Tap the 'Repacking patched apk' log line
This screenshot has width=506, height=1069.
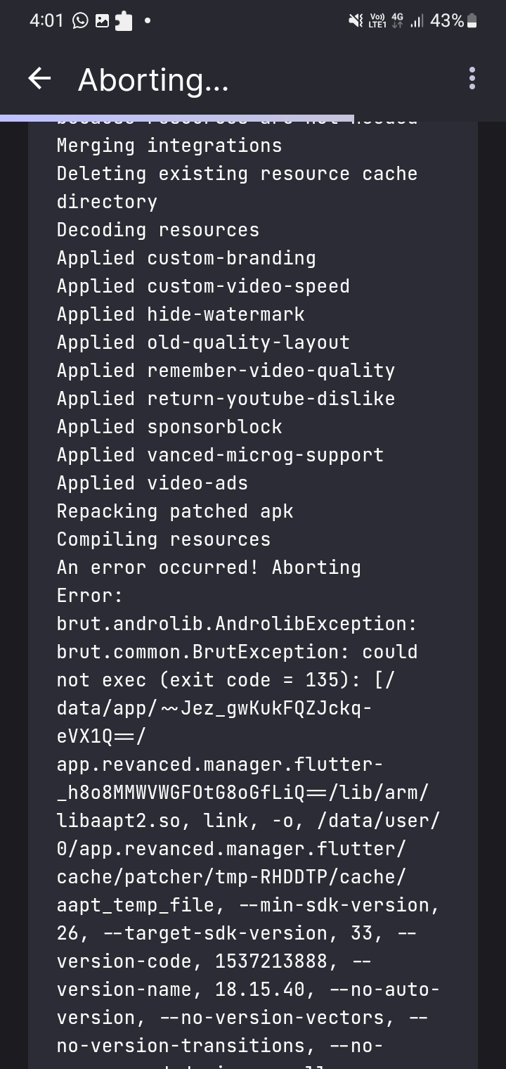pos(175,511)
